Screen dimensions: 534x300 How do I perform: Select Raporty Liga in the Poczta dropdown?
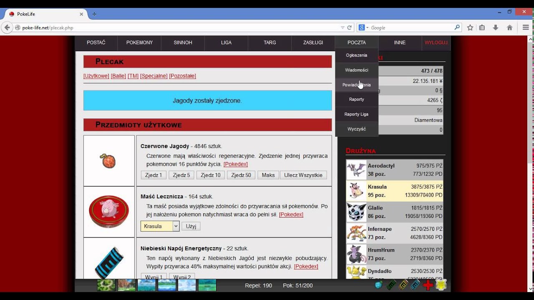coord(357,114)
